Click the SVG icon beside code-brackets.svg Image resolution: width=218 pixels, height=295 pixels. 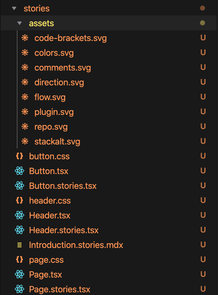25,38
